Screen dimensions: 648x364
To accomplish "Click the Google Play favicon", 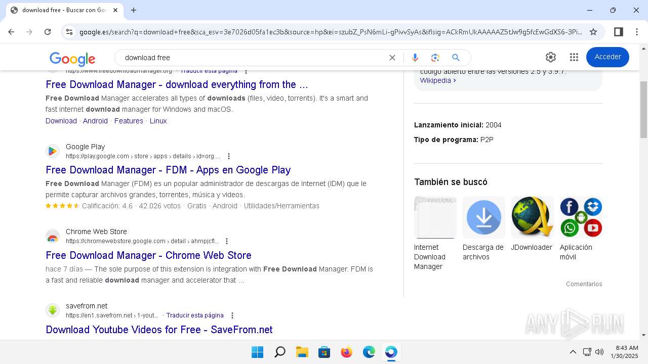I will click(53, 151).
